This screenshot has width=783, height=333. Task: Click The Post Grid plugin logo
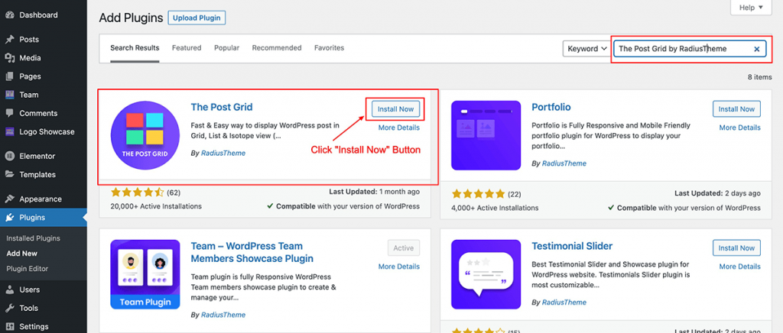146,136
